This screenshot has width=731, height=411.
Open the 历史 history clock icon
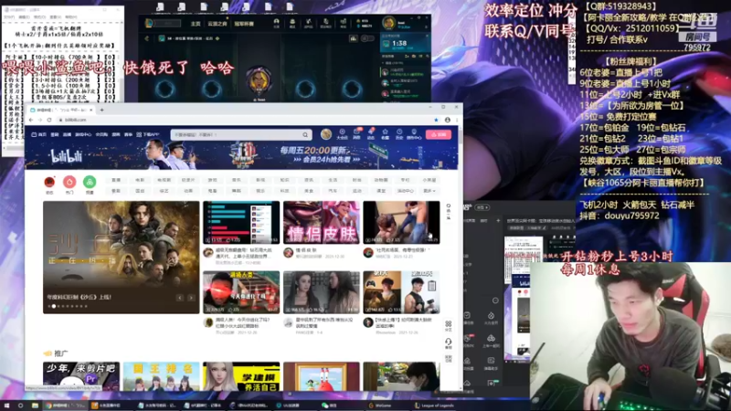pyautogui.click(x=399, y=134)
